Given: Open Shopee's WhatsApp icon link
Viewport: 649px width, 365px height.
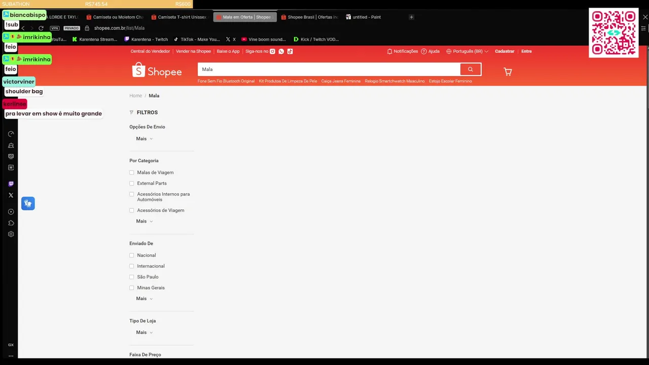Looking at the screenshot, I should [x=281, y=51].
